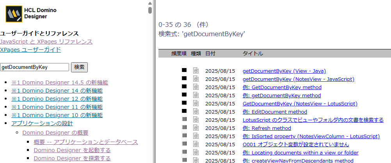Open XPages ユーザーガイド link
391x163 pixels.
pos(30,50)
